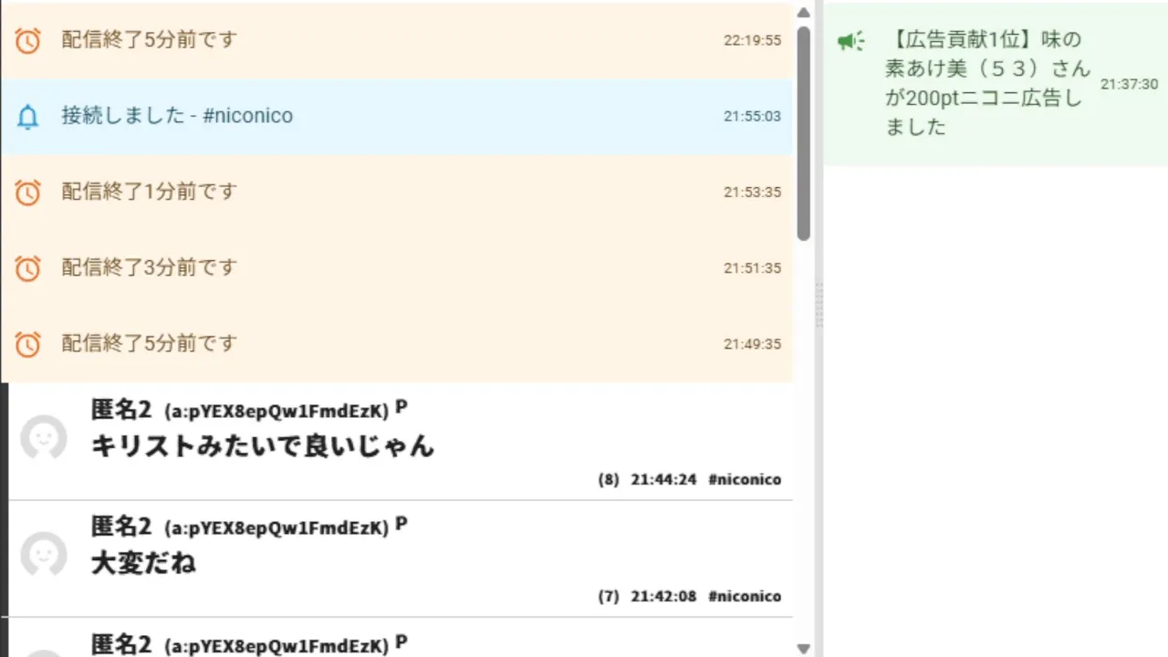The width and height of the screenshot is (1168, 657).
Task: Click username 匿名2 above 大変だね
Action: 121,527
